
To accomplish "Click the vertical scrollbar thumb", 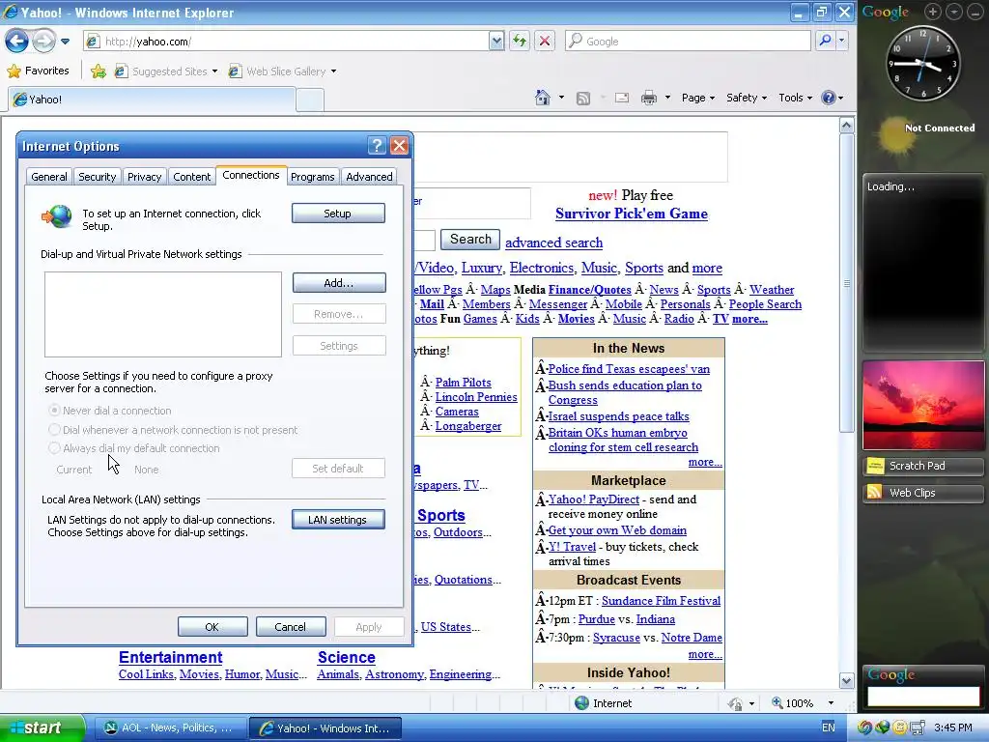I will pos(846,283).
